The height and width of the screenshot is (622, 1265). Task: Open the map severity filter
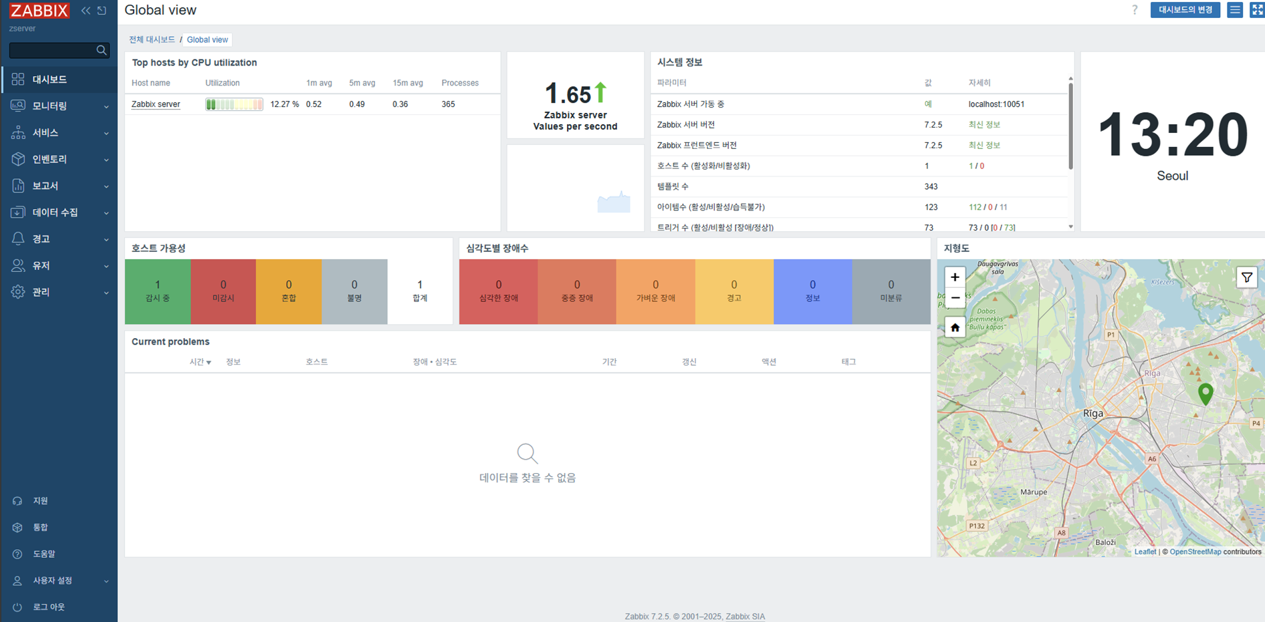pyautogui.click(x=1247, y=277)
